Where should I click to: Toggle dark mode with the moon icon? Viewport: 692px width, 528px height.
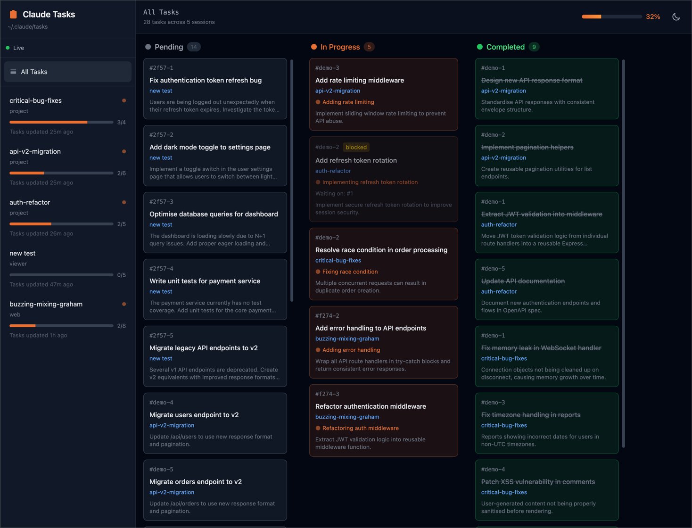676,17
